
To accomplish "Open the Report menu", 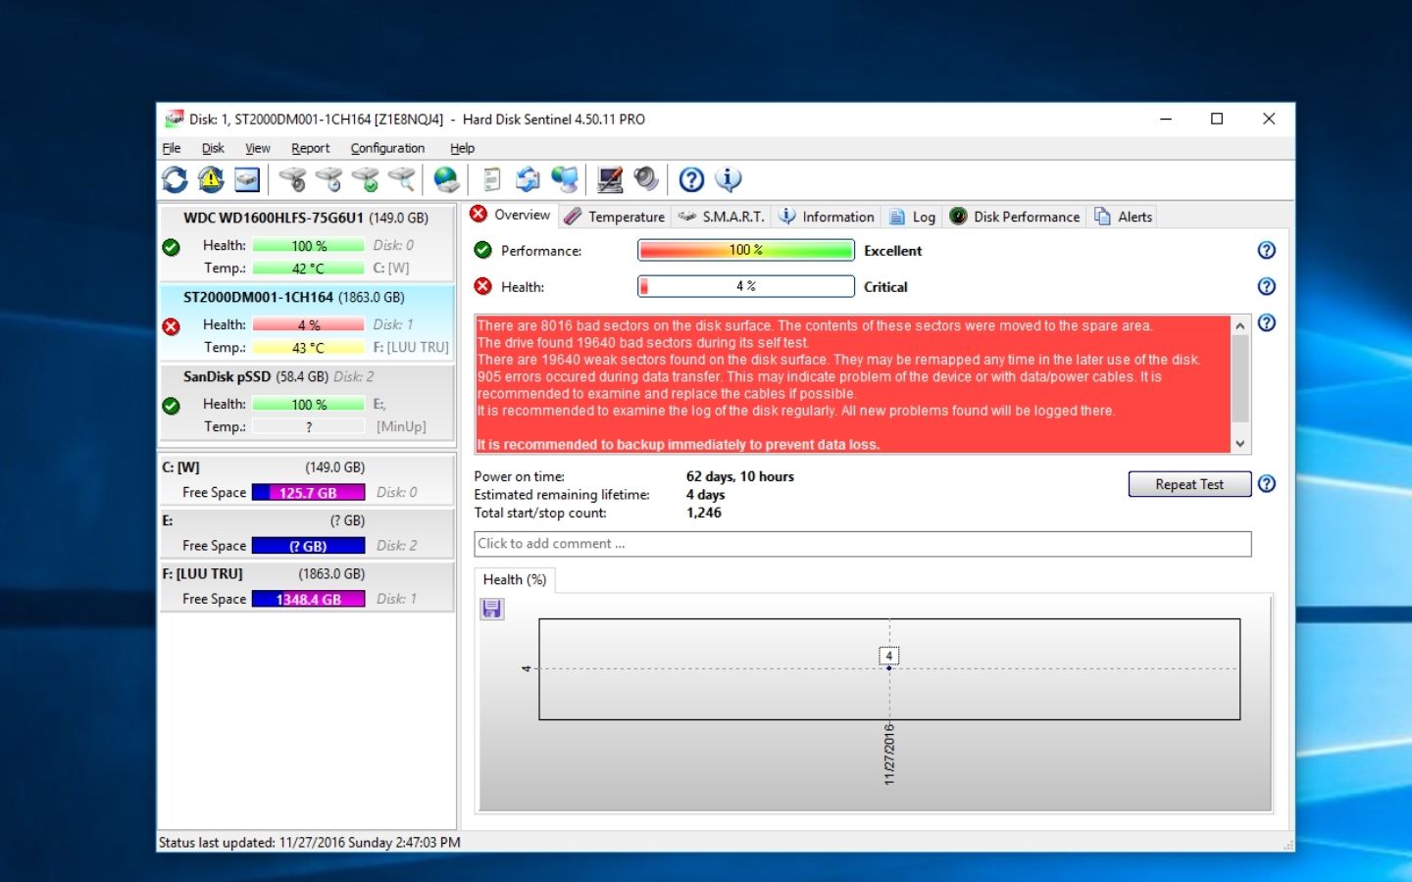I will pos(310,148).
